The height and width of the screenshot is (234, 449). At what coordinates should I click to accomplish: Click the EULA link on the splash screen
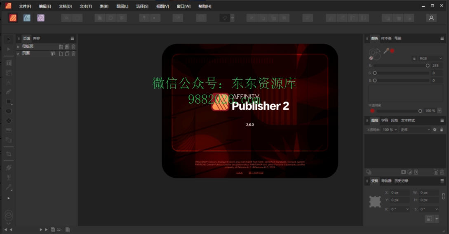pos(239,173)
